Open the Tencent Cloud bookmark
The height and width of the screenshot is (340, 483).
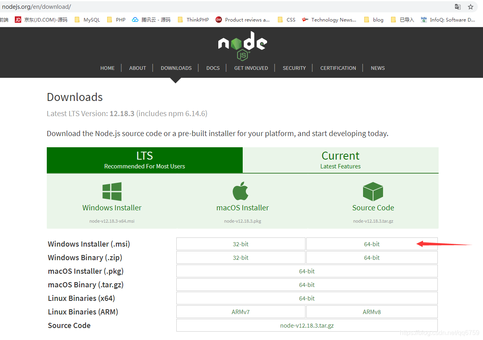(151, 20)
